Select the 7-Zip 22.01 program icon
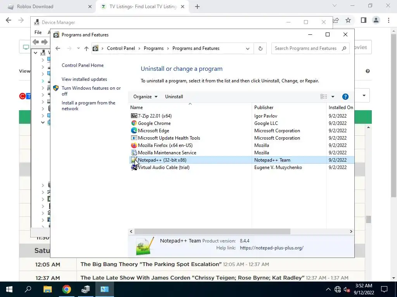This screenshot has width=397, height=297. [134, 116]
